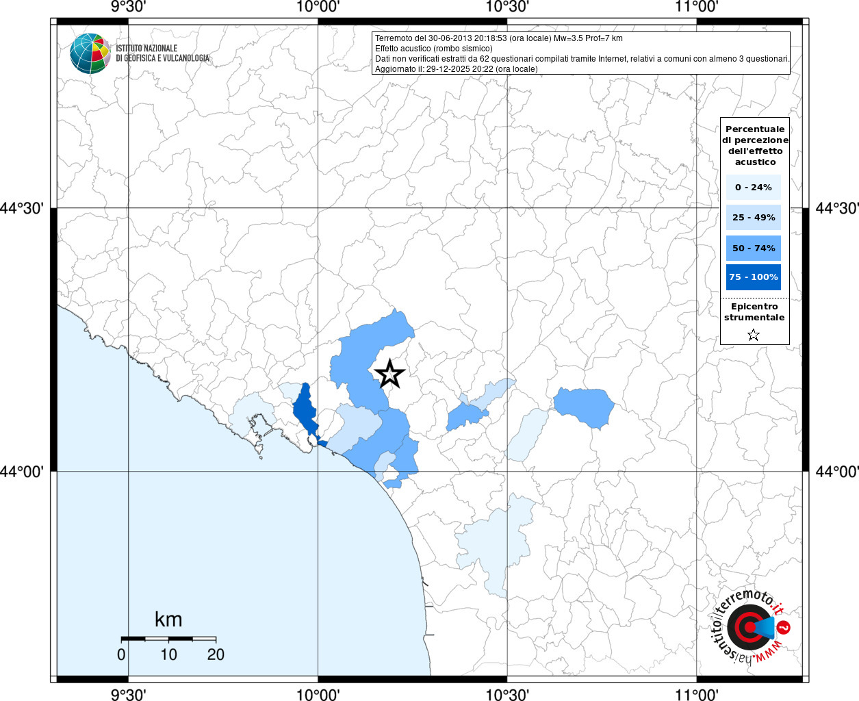859x701 pixels.
Task: Click the top 10°30' longitude label
Action: point(507,7)
